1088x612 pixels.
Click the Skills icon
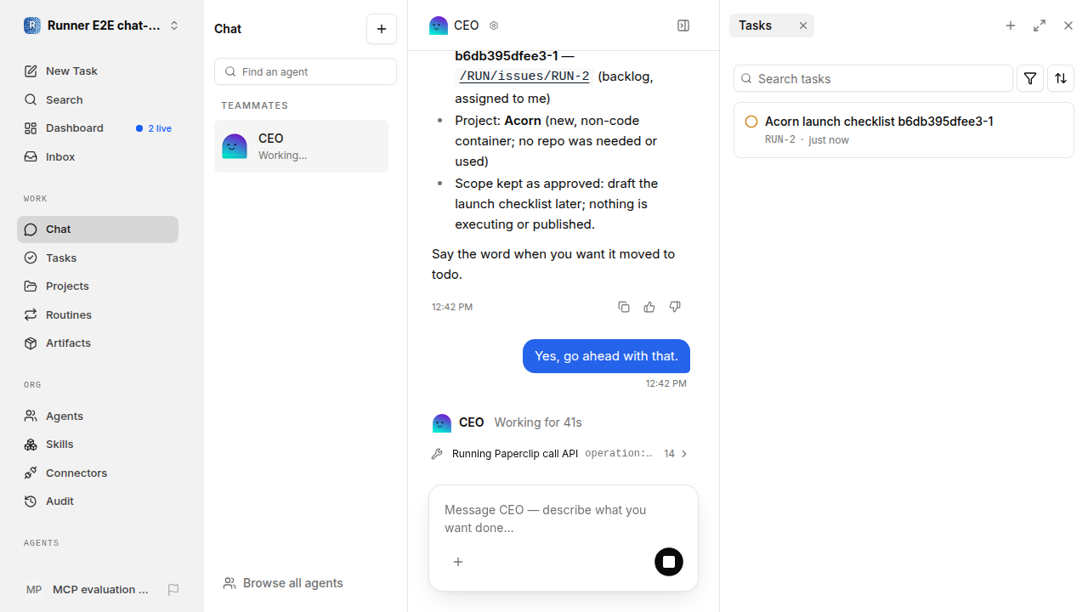click(31, 445)
